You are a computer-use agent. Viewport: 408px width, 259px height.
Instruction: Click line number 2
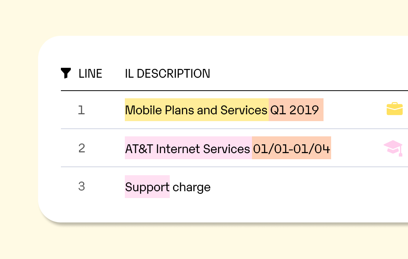81,148
